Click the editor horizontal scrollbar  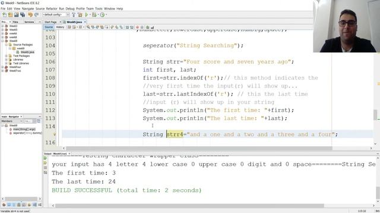(199, 149)
